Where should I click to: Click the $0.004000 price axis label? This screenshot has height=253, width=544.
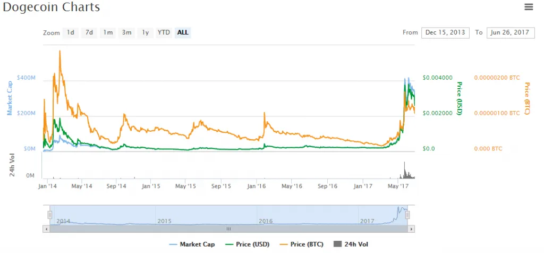point(438,78)
